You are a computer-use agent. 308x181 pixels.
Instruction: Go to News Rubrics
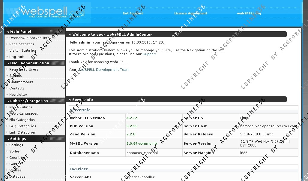pos(21,107)
